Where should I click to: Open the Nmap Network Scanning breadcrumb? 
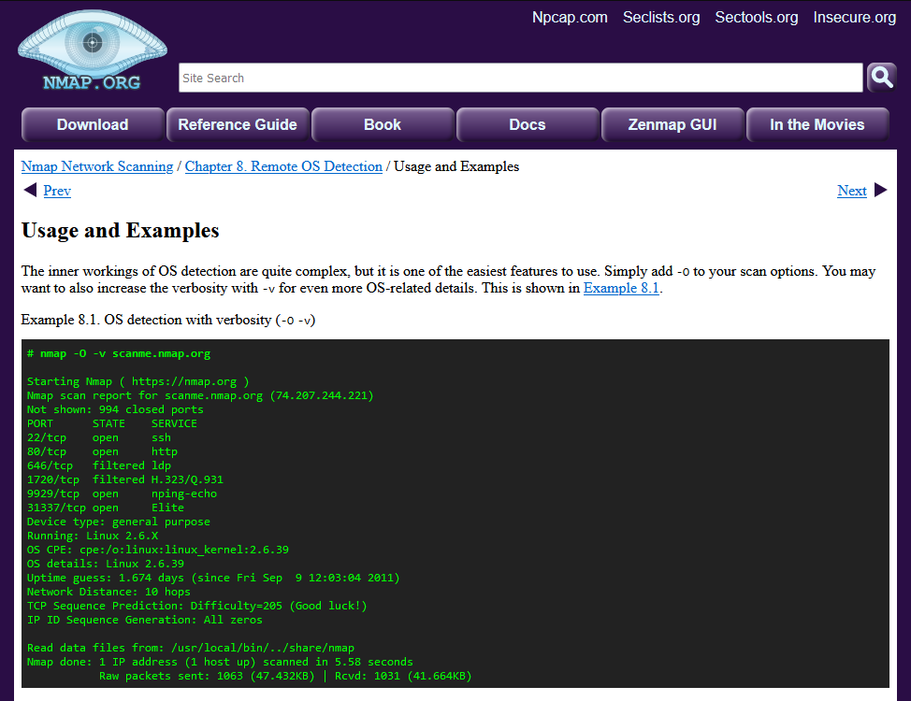click(97, 166)
